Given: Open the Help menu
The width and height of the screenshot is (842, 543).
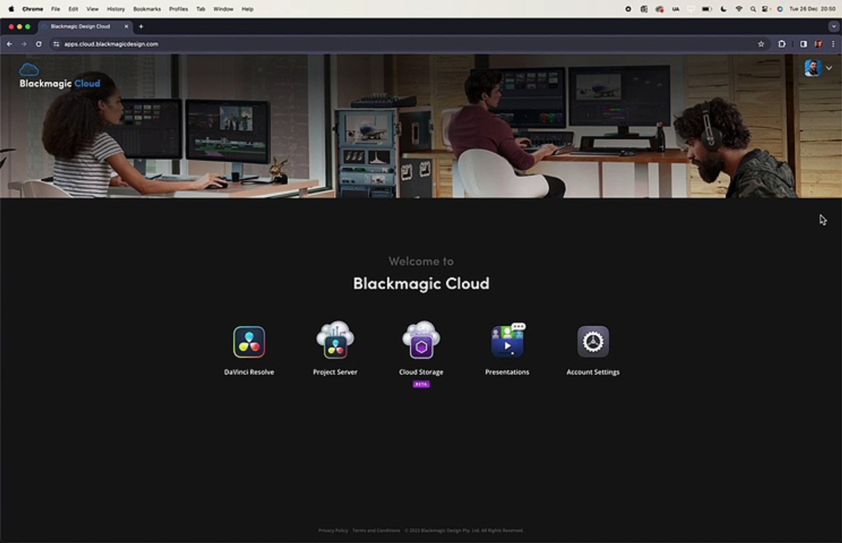Looking at the screenshot, I should (247, 9).
